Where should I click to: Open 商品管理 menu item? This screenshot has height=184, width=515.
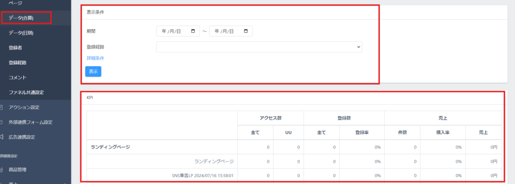point(18,169)
